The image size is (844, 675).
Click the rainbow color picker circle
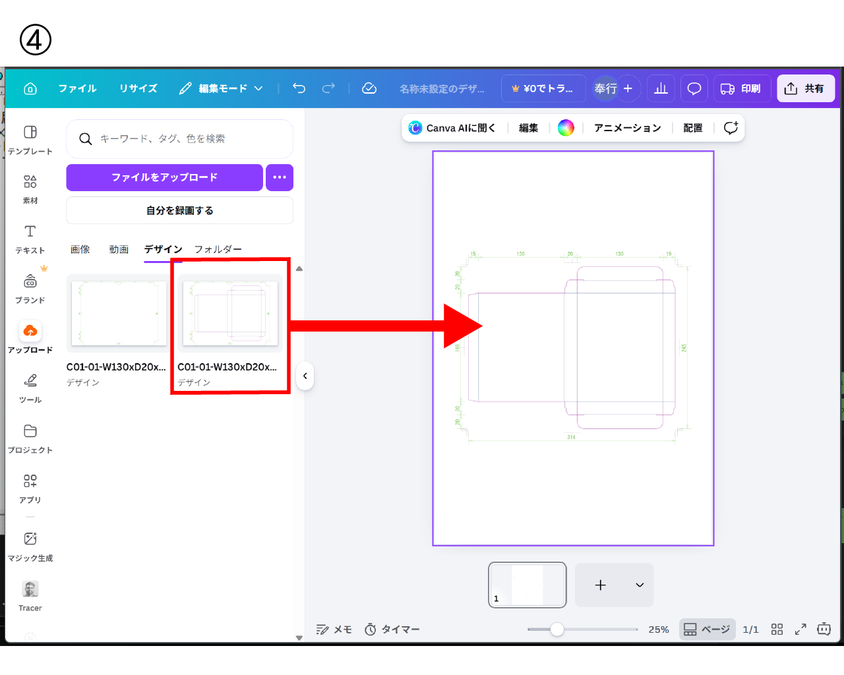click(566, 128)
